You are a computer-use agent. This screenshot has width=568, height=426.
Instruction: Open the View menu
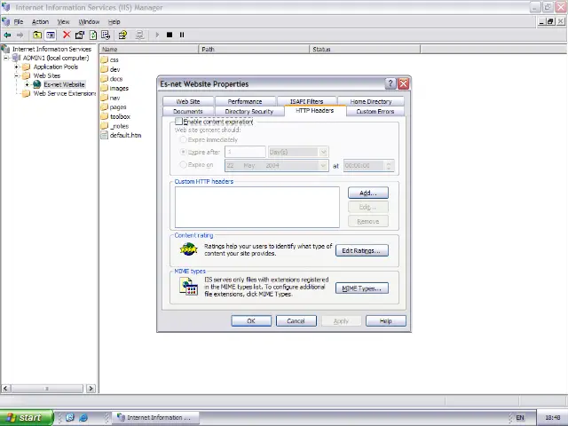[x=63, y=21]
